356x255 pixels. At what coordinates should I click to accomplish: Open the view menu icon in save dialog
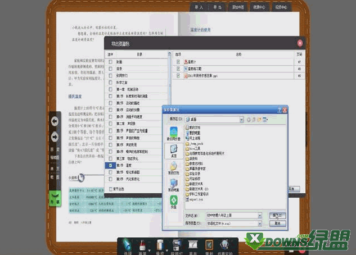click(x=265, y=120)
